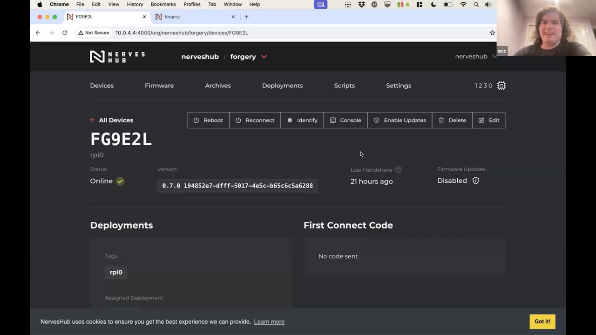596x335 pixels.
Task: Open the Settings tab
Action: point(399,86)
